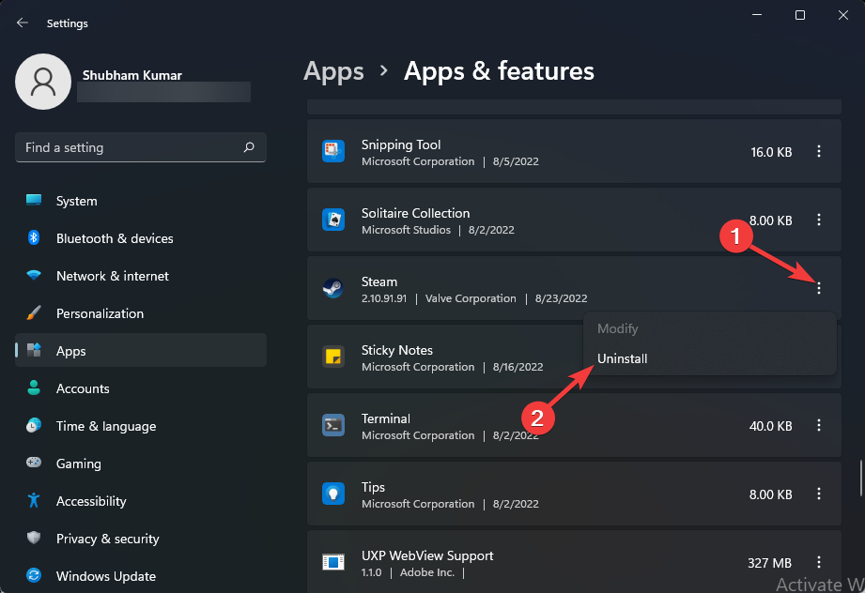Go back using the Settings back arrow
865x593 pixels.
pos(22,23)
